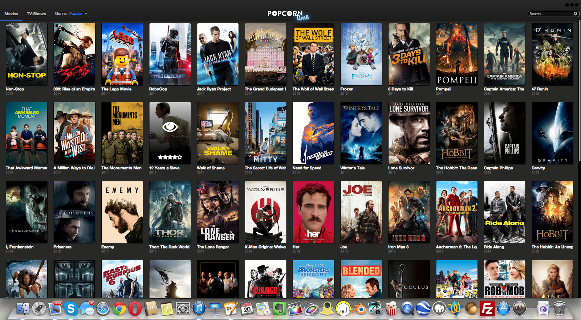This screenshot has height=320, width=581.
Task: Switch to the Movies tab
Action: [11, 14]
